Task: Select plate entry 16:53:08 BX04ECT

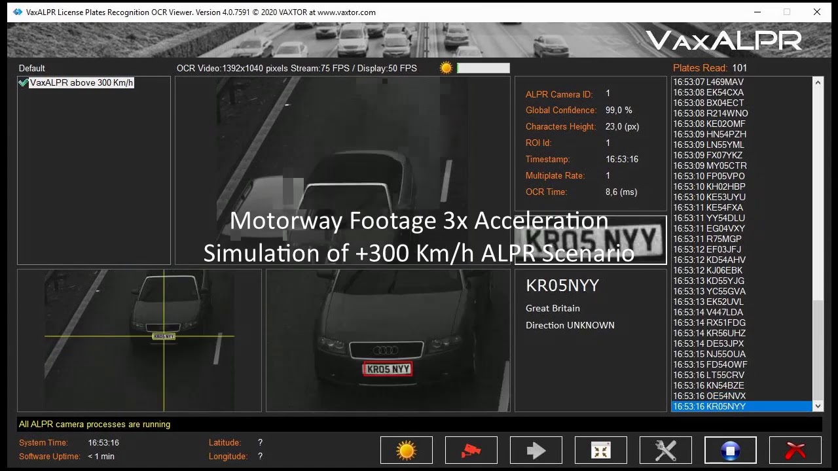Action: coord(742,103)
